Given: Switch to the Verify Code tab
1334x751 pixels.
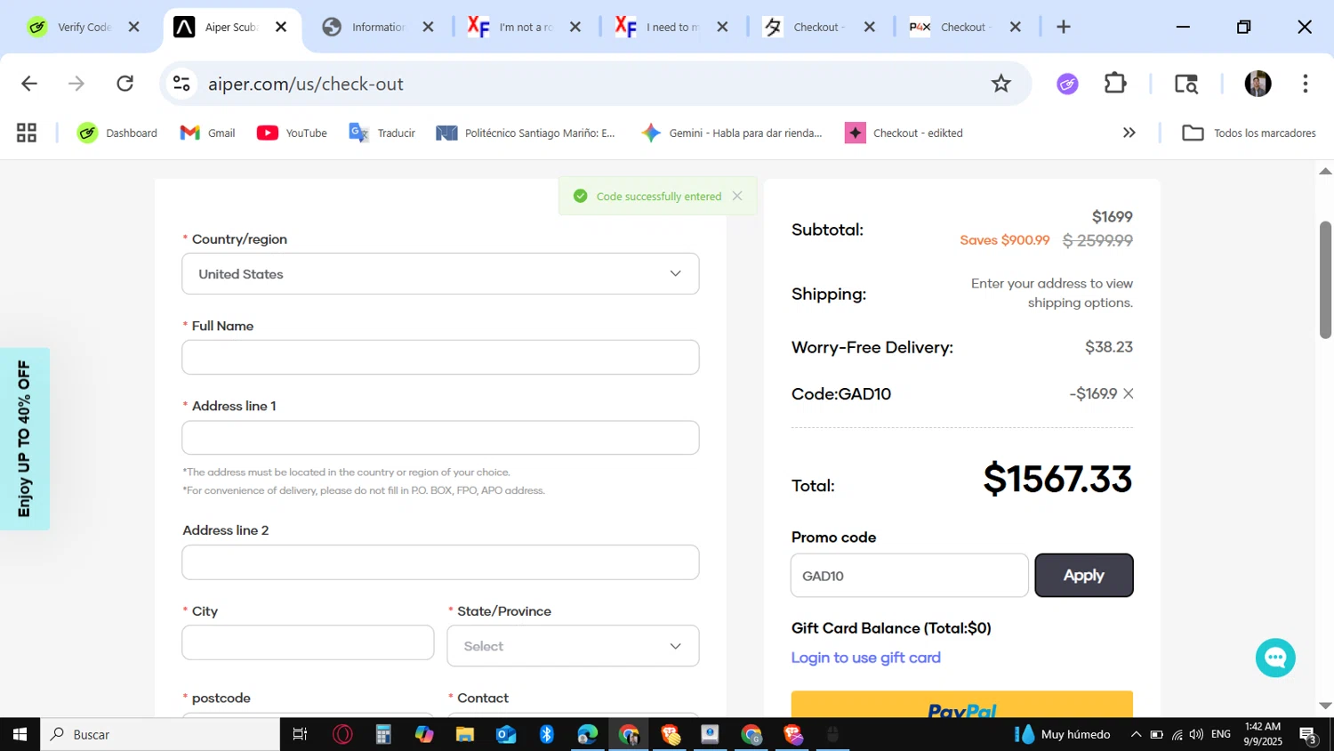Looking at the screenshot, I should [x=84, y=27].
